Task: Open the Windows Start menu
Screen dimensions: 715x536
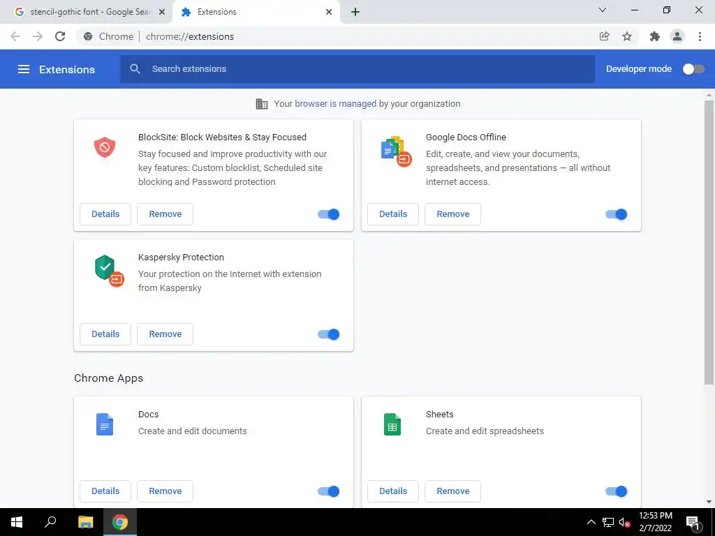Action: pyautogui.click(x=17, y=522)
